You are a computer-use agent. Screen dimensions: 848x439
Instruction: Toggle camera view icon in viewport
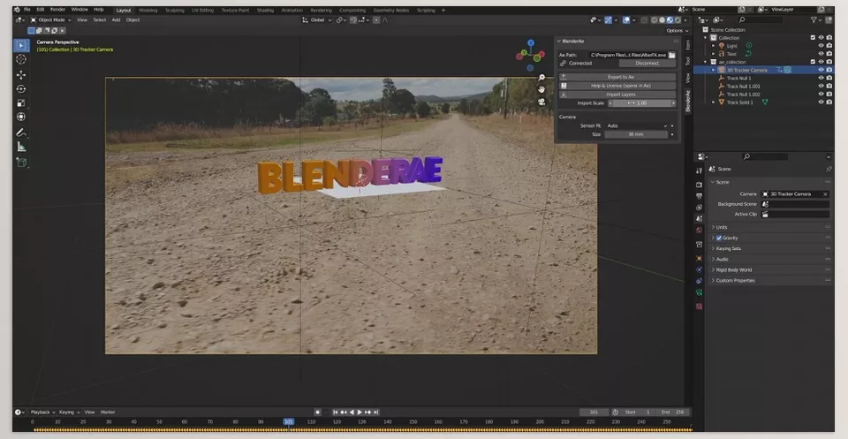(x=541, y=102)
